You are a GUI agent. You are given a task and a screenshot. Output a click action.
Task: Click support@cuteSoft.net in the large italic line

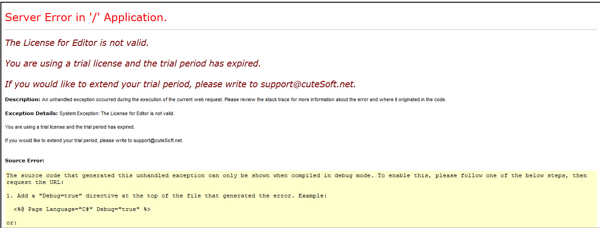pos(308,84)
